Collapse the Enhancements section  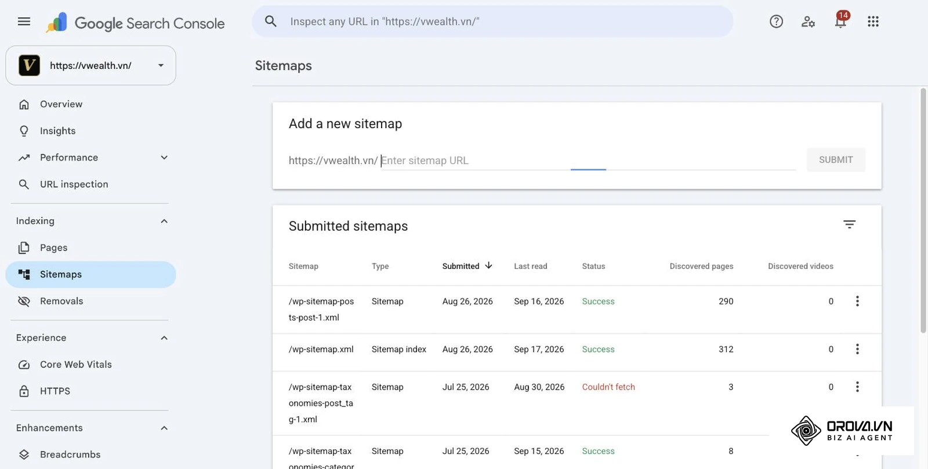(x=164, y=428)
